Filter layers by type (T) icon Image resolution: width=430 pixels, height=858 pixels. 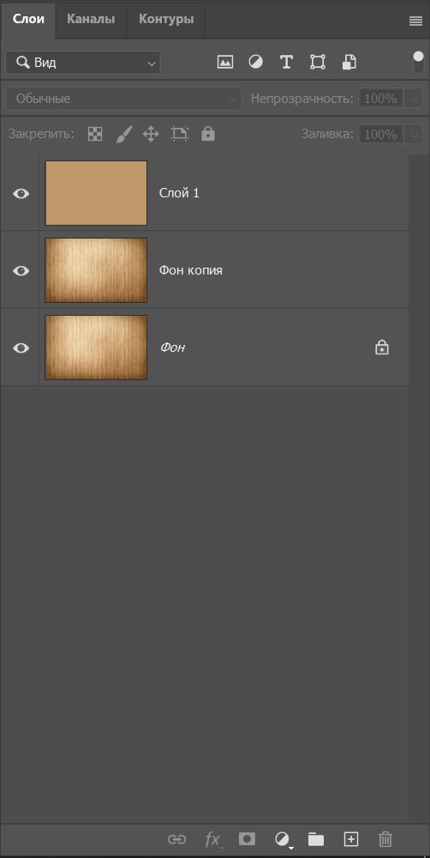pos(286,62)
